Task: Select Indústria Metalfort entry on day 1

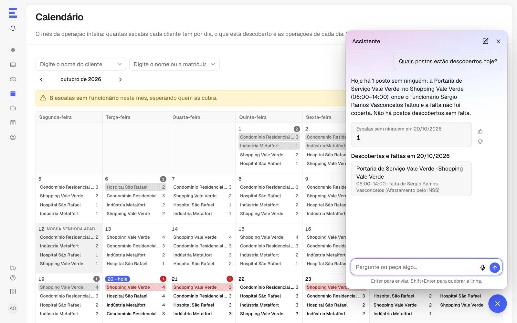Action: coord(269,146)
